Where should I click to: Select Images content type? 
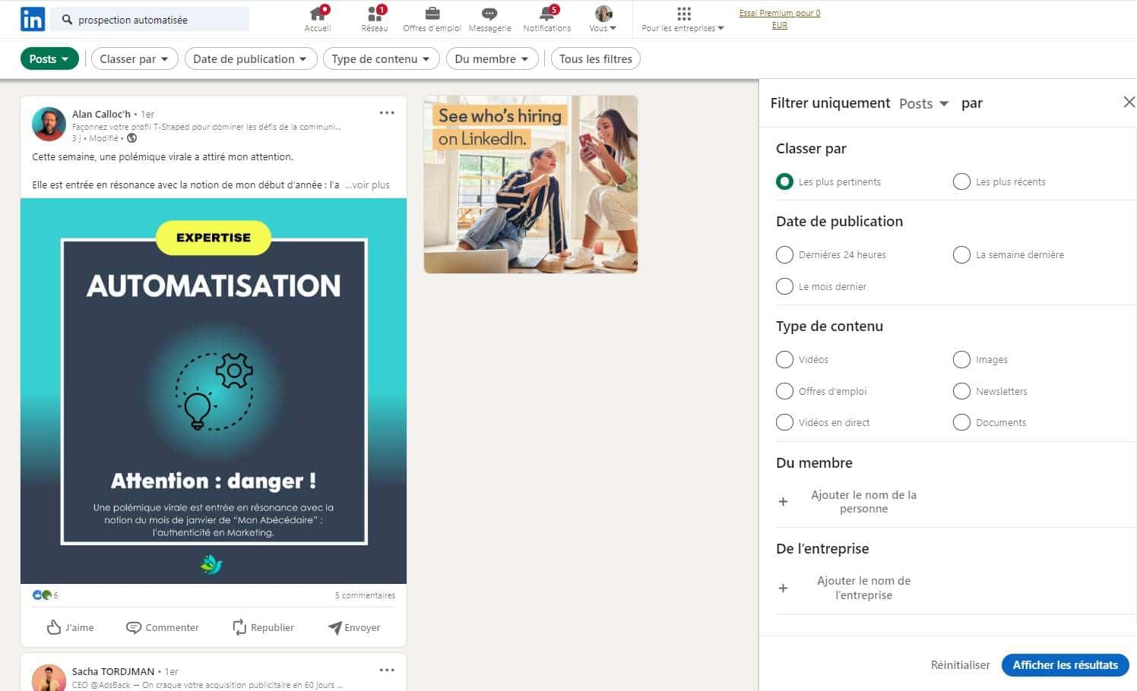(x=961, y=359)
